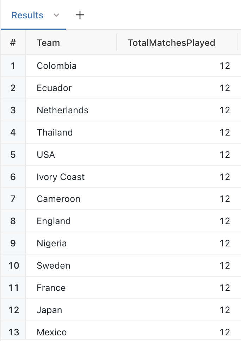
Task: Select the # row number column header
Action: click(13, 43)
